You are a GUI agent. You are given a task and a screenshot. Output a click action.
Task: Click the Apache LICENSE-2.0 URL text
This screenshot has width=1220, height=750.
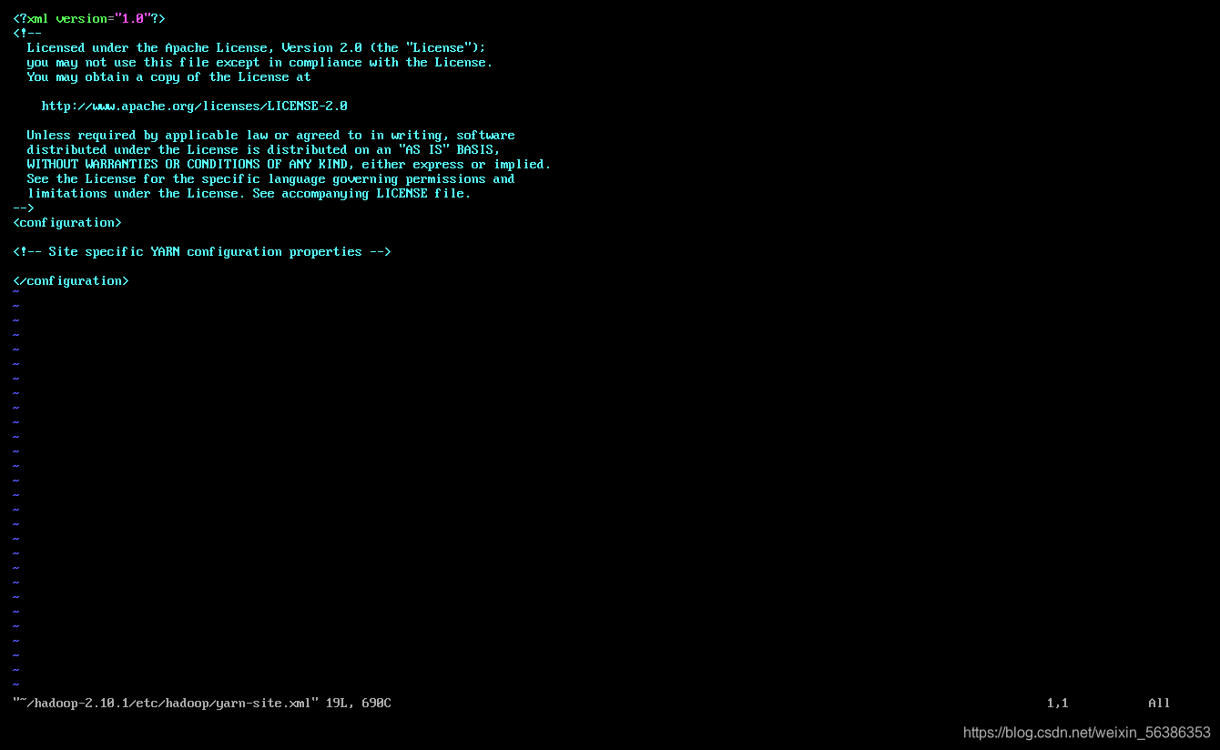[194, 106]
